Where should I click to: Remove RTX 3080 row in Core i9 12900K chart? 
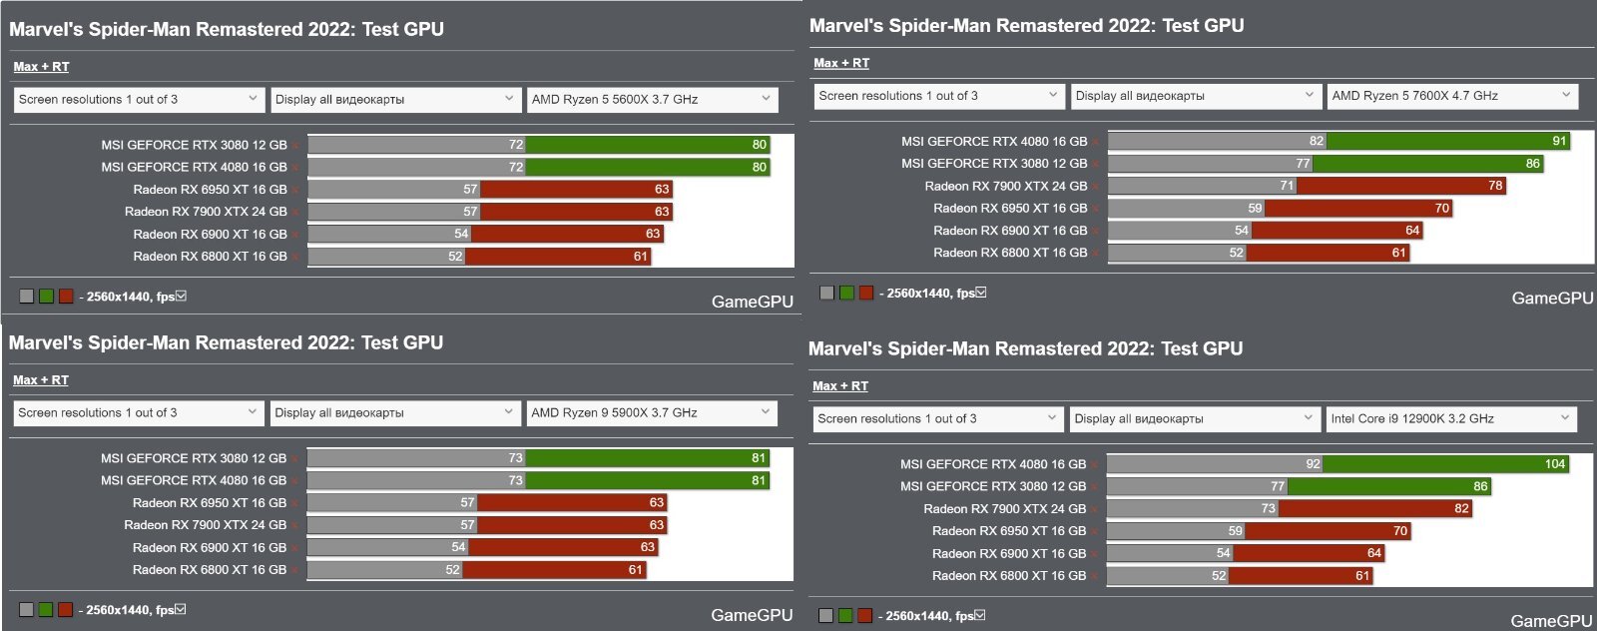[x=1095, y=487]
